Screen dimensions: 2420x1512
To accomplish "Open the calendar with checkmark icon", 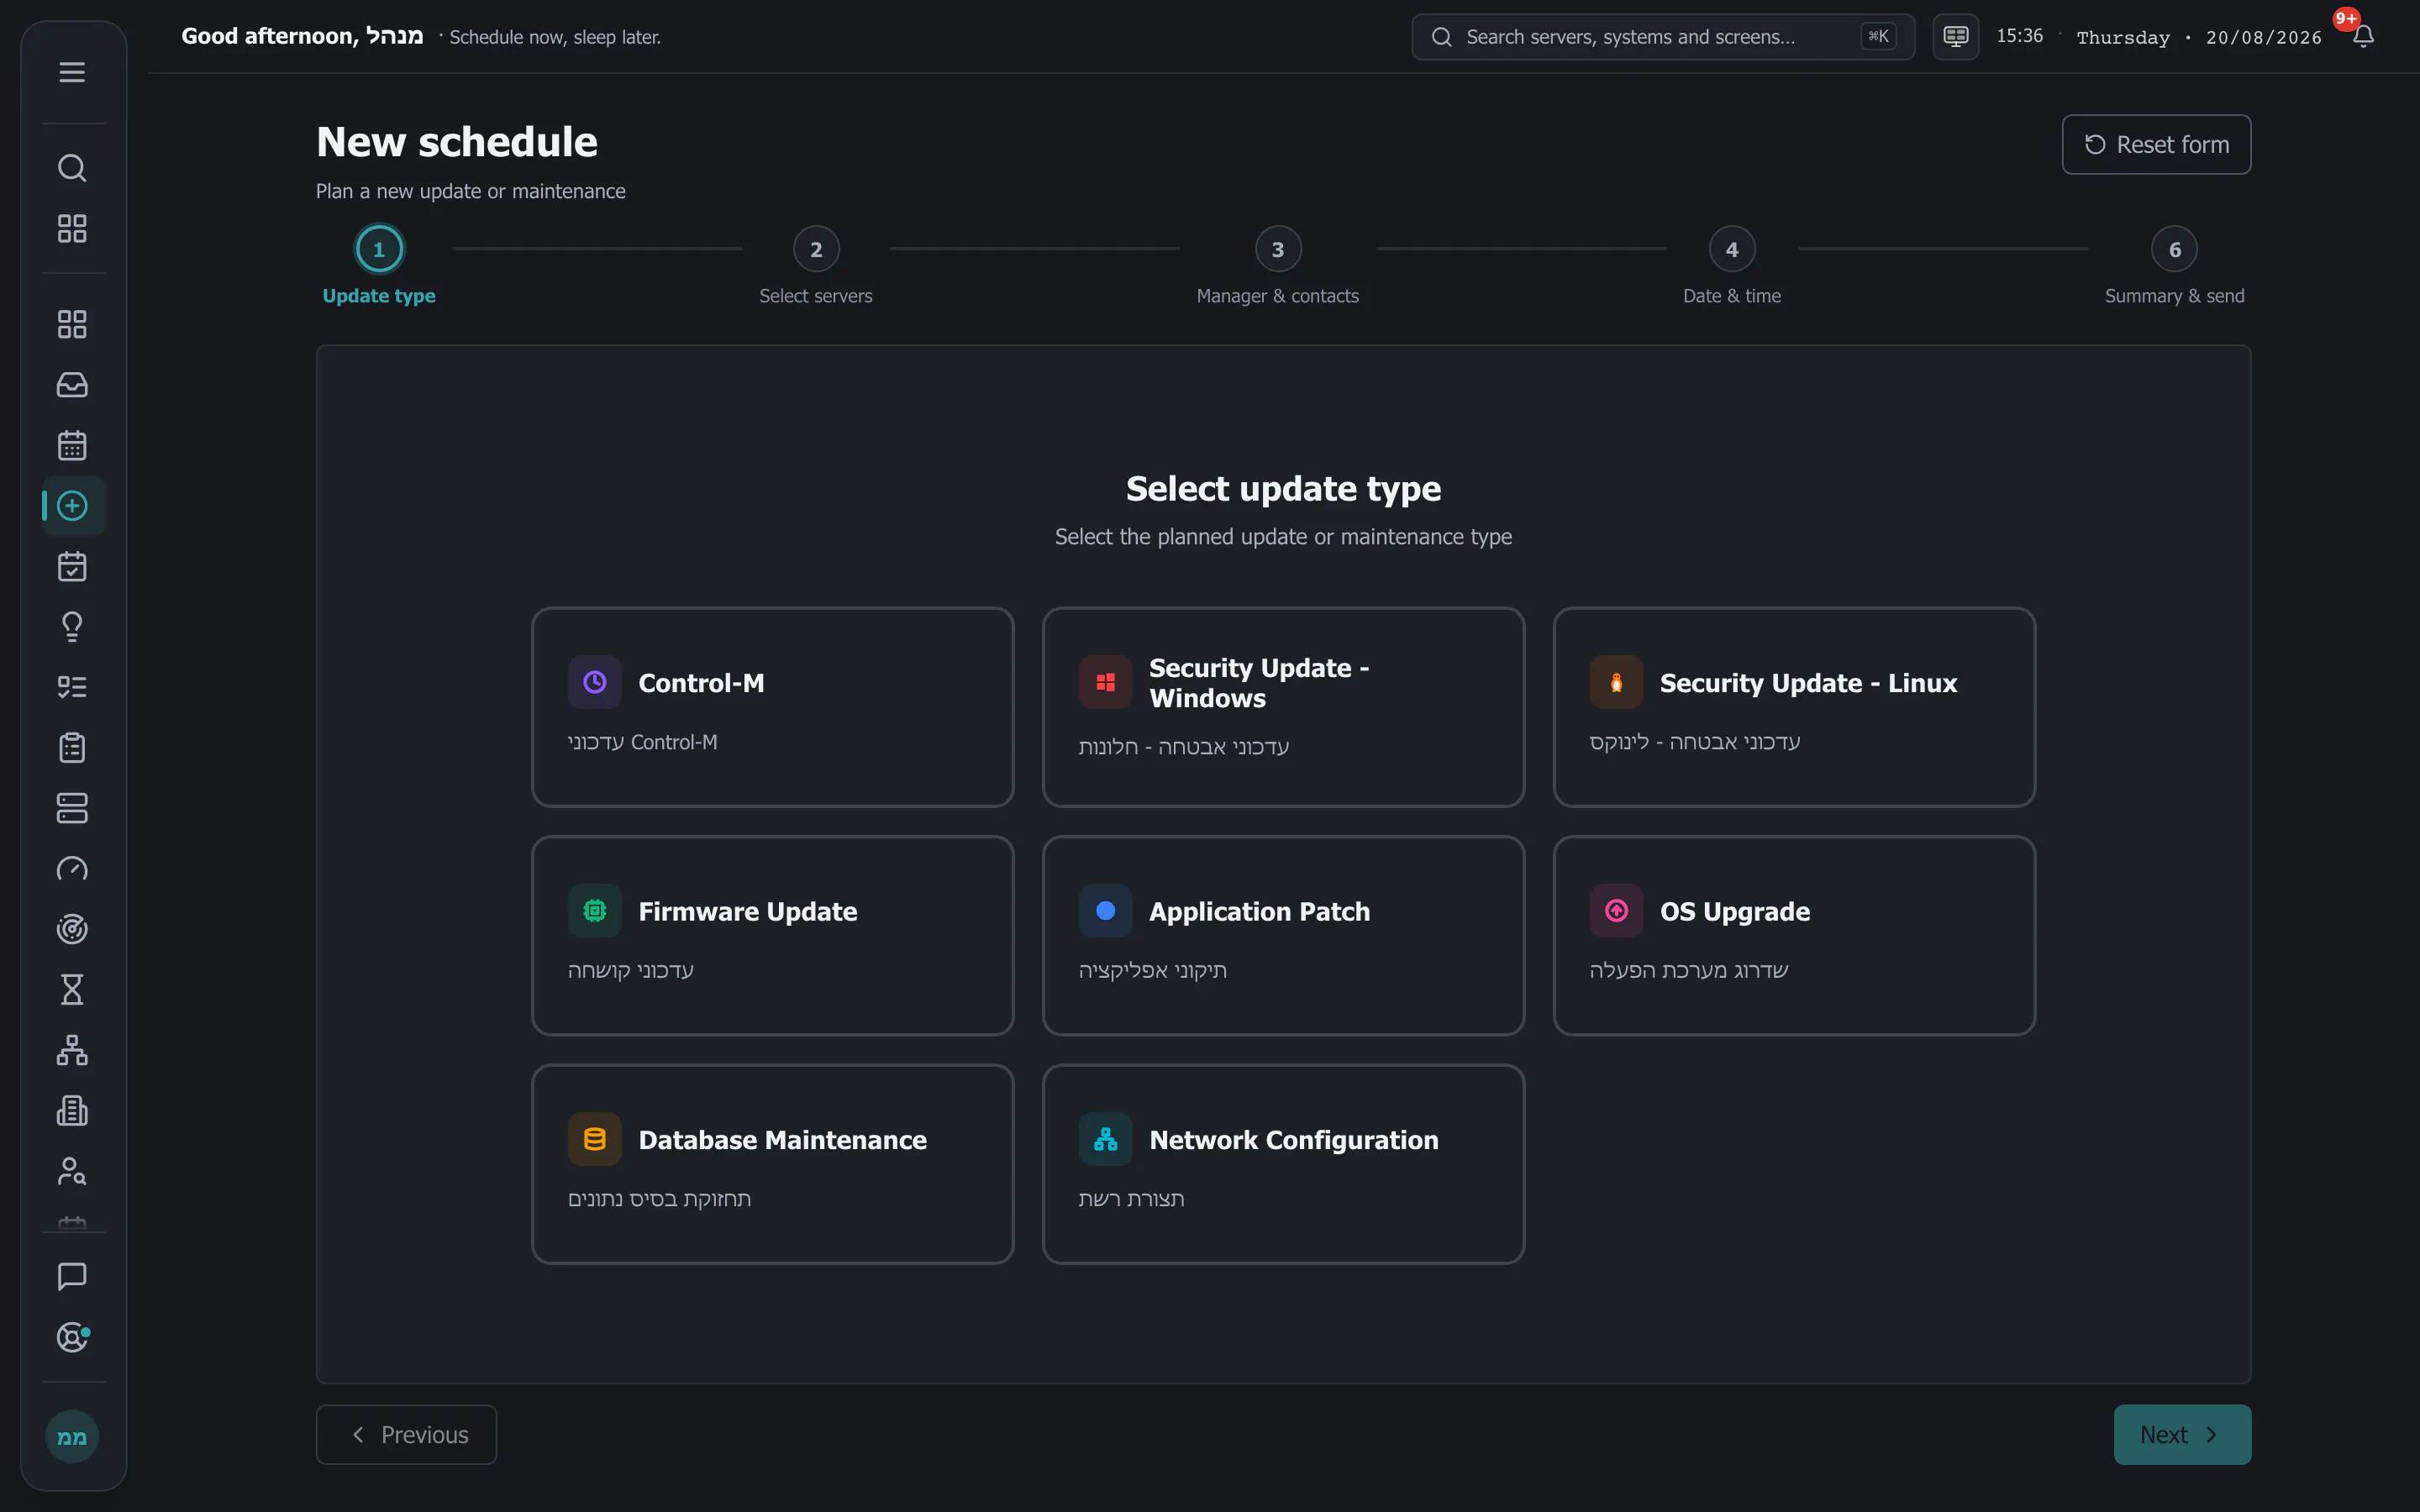I will point(72,566).
